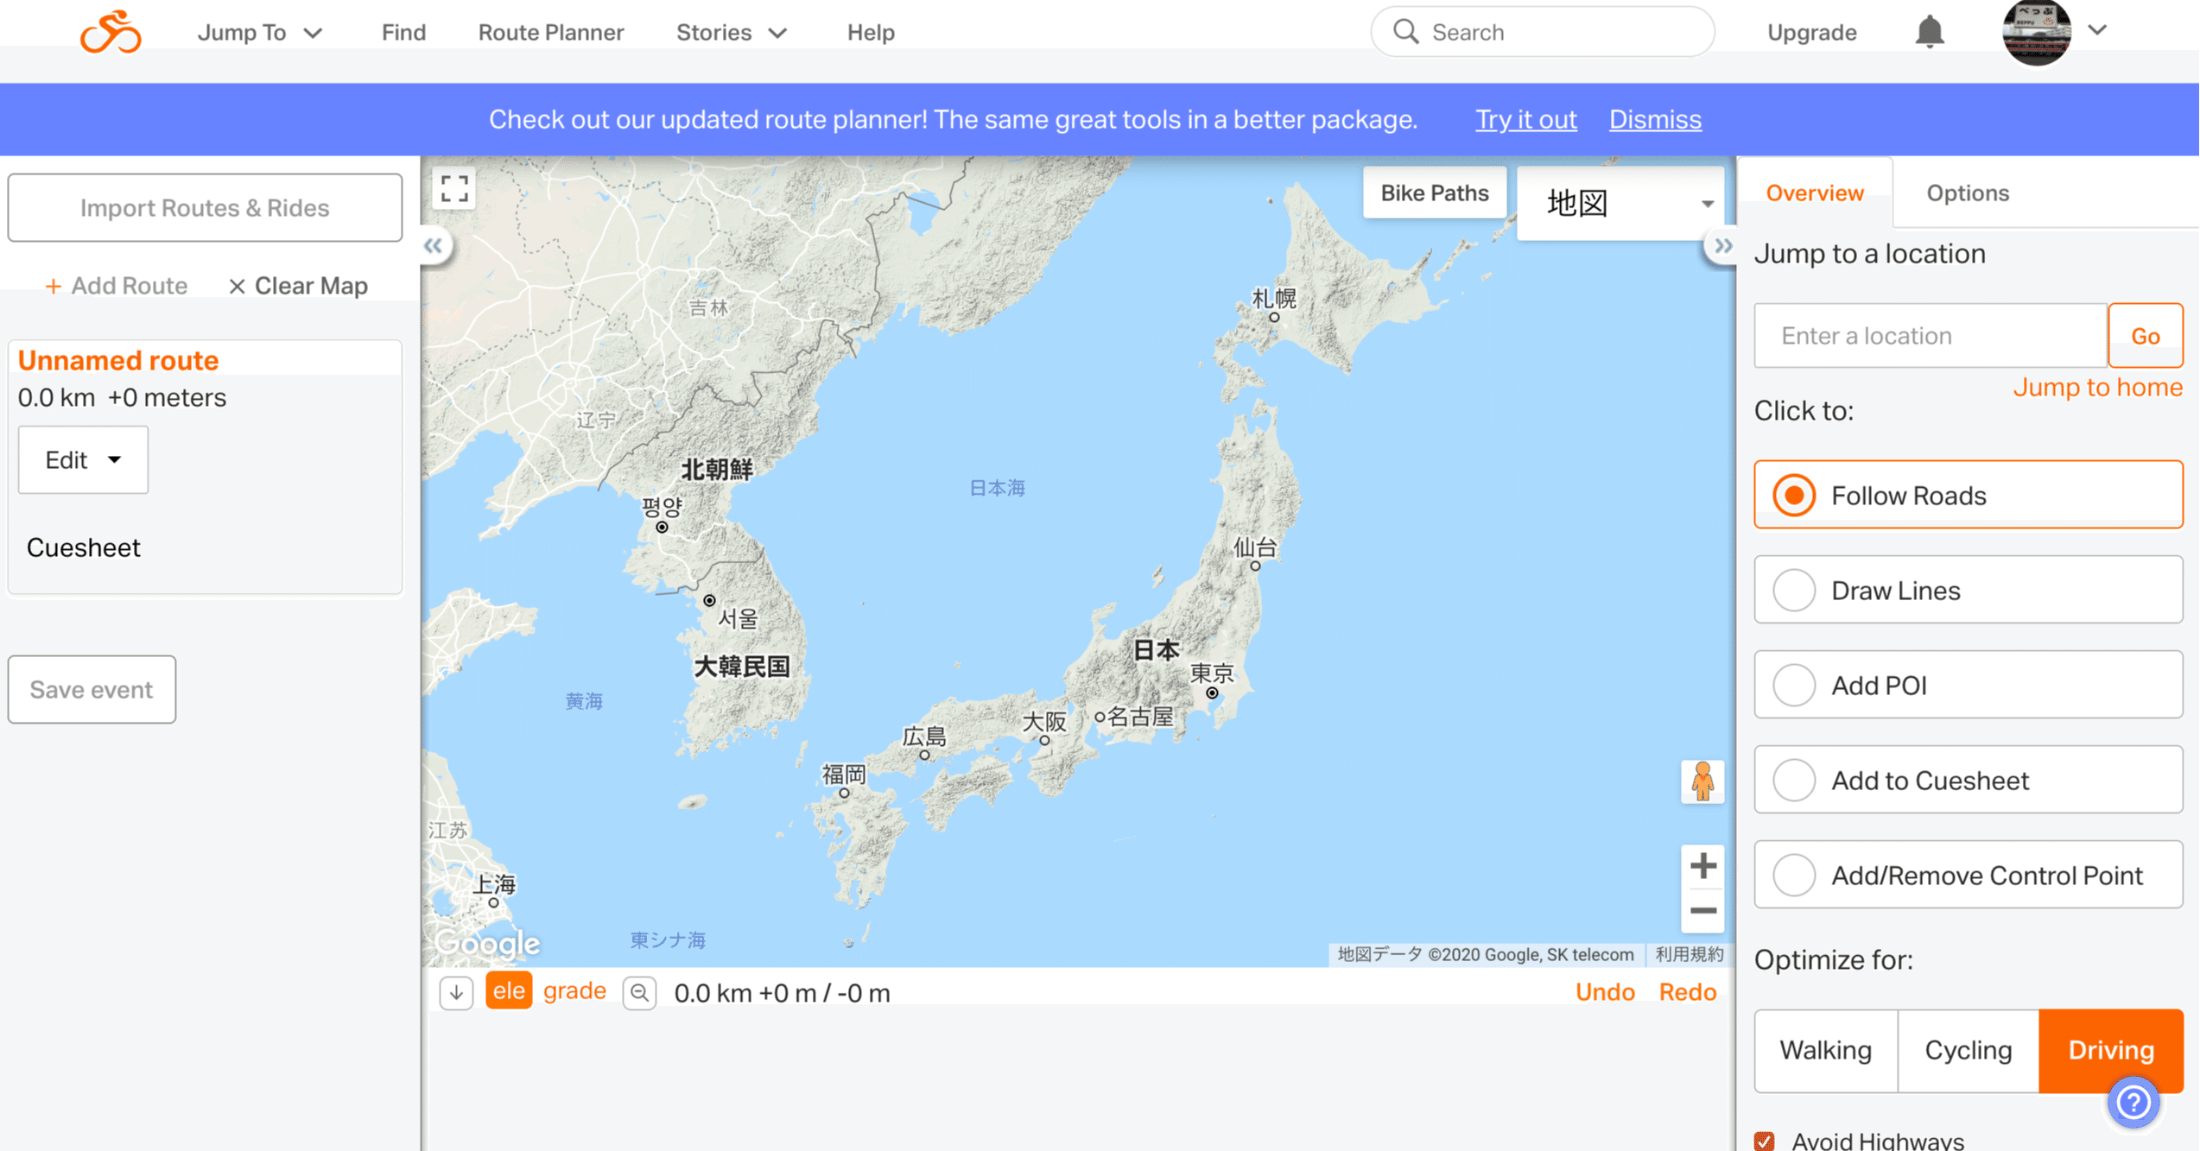2200x1151 pixels.
Task: Click Upgrade in the top bar
Action: 1811,33
